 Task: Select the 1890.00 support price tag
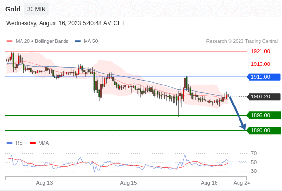tap(263, 130)
